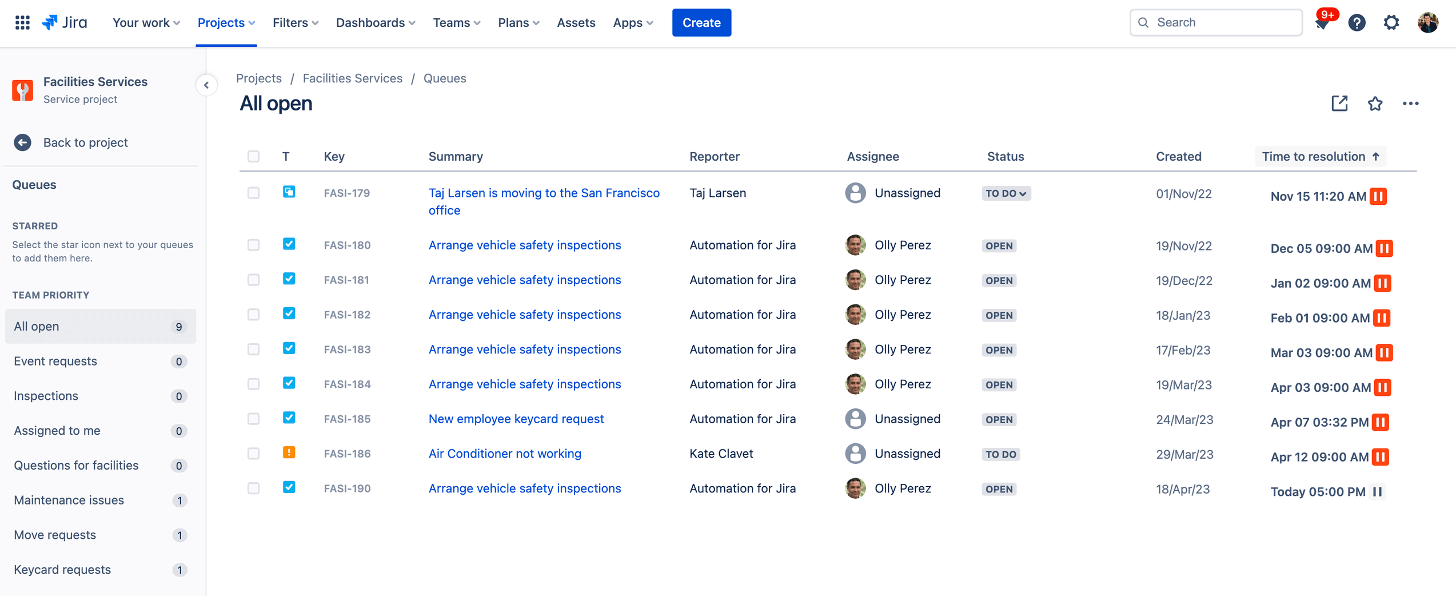1456x596 pixels.
Task: Click inside the Search field
Action: coord(1215,22)
